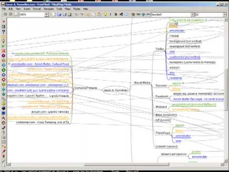Toggle bold formatting in the toolbar
Screen dimensions: 229x172
[x=116, y=14]
